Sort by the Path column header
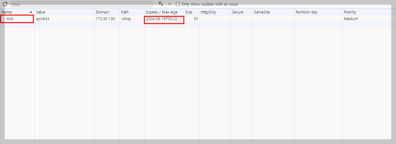 [132, 12]
